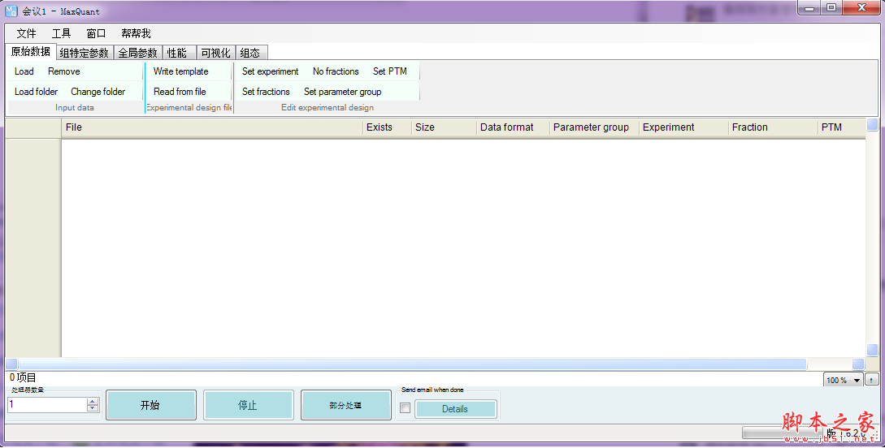The image size is (885, 448).
Task: Click the MaxQuant app icon in title bar
Action: (11, 11)
